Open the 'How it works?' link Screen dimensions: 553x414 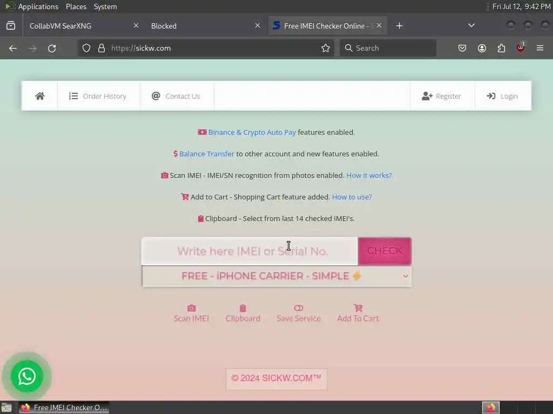pyautogui.click(x=369, y=175)
